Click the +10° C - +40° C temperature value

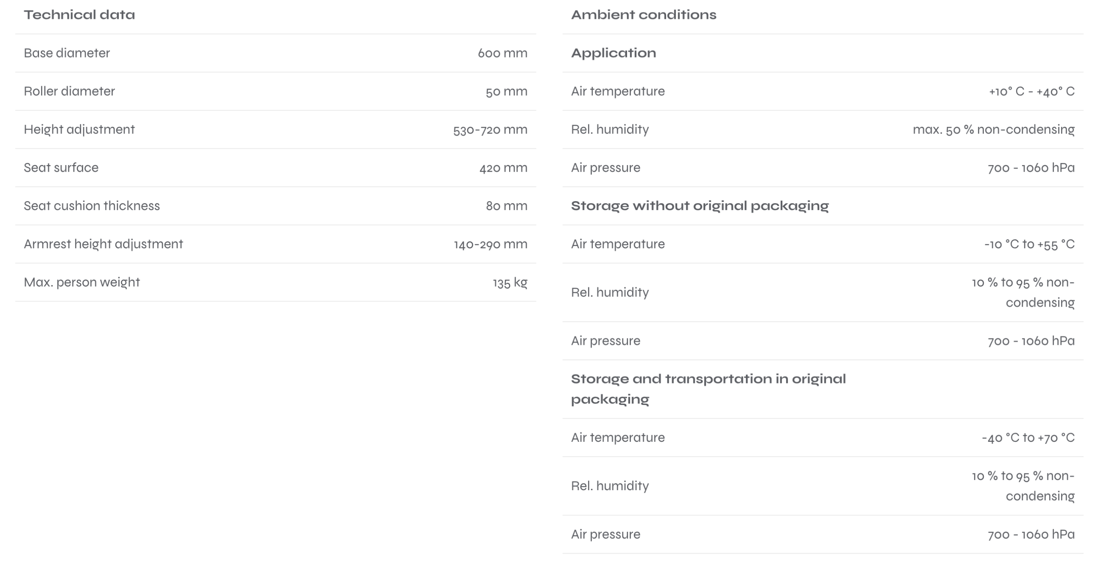pyautogui.click(x=1032, y=91)
